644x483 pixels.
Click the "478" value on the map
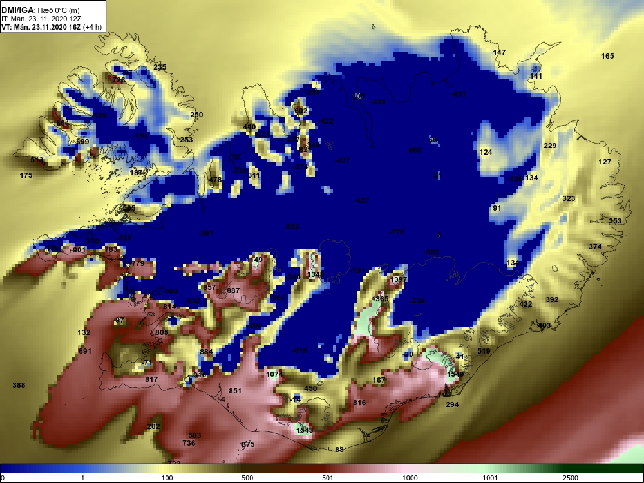click(215, 180)
